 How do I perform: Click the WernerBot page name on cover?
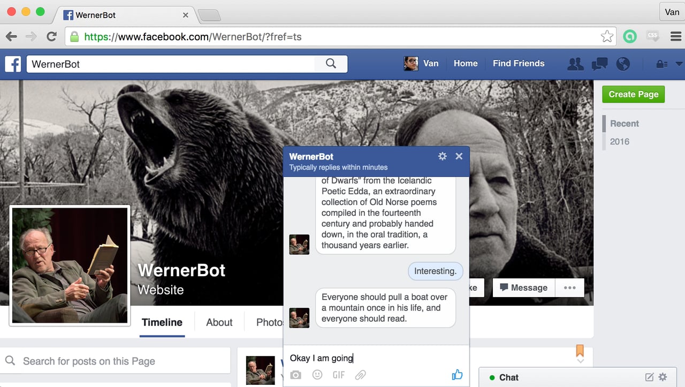(x=181, y=270)
